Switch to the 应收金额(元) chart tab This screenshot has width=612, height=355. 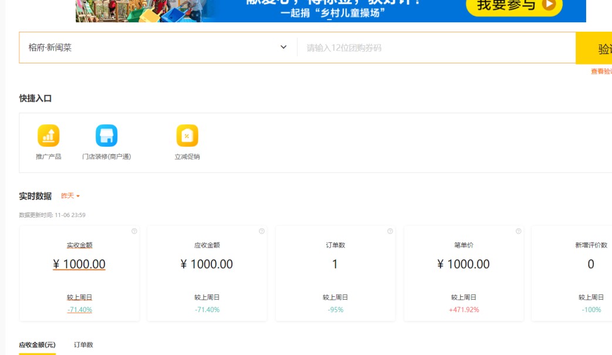pyautogui.click(x=37, y=345)
